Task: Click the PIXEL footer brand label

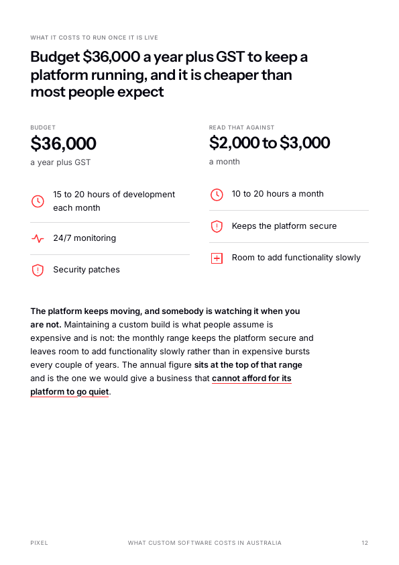Action: [x=39, y=543]
